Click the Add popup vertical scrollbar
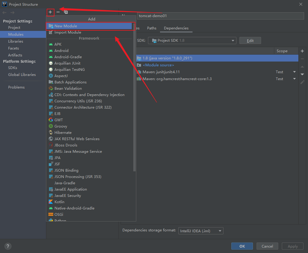Screen dimensions: 308x253 (134, 98)
